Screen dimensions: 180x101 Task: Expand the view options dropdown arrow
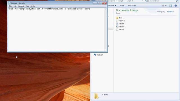coord(166,6)
